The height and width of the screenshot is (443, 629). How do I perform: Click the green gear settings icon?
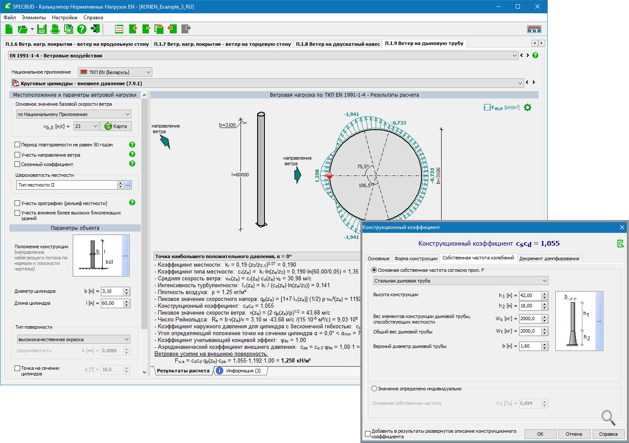[528, 108]
